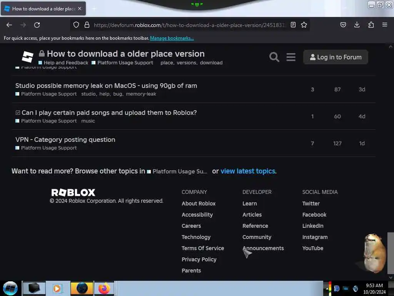Open the forum search magnifier
This screenshot has width=394, height=296.
[274, 57]
